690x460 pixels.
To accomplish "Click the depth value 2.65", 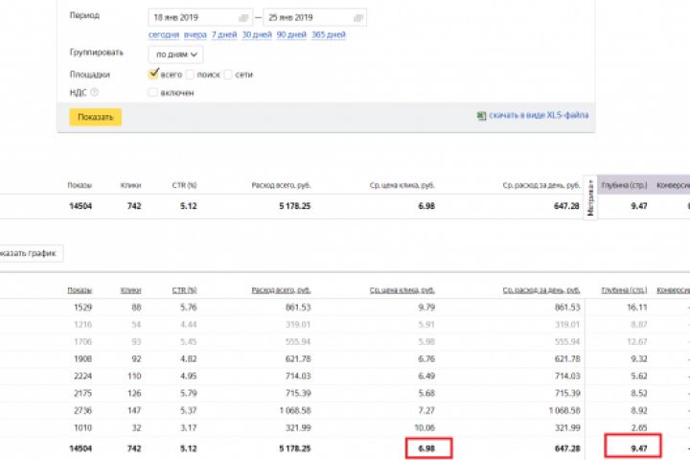I will (x=639, y=427).
